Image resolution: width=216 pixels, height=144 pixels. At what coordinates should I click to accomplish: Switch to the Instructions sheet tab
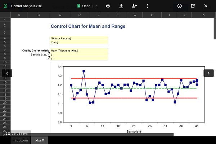point(21,140)
